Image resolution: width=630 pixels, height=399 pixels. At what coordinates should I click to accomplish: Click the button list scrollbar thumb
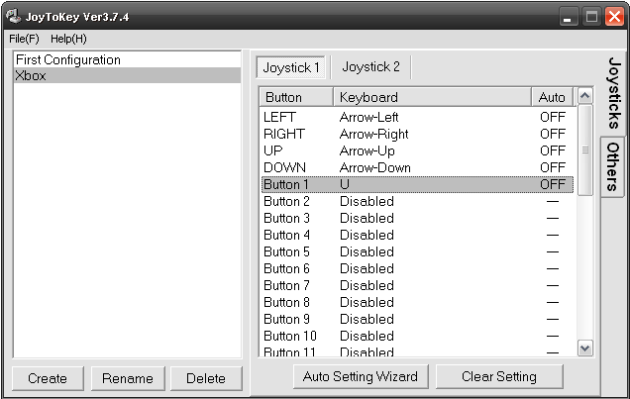pyautogui.click(x=585, y=150)
